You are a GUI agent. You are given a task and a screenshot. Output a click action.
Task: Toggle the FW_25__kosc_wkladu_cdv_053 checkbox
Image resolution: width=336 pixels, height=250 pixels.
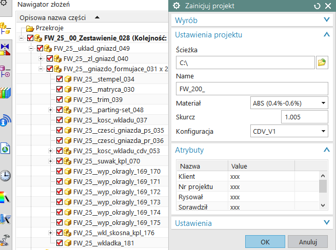60,151
